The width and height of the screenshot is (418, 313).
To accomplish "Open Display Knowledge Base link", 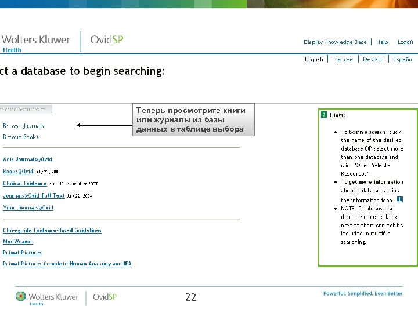I will 335,42.
